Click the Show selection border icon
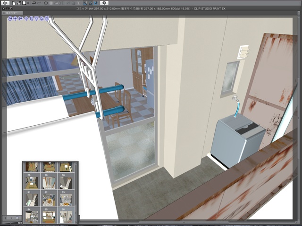 (78, 3)
